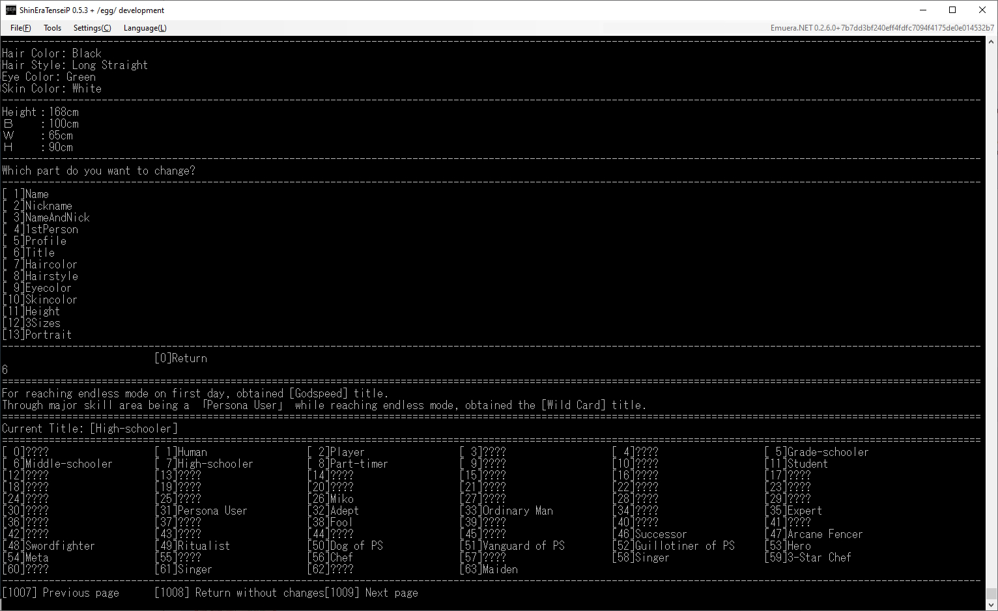Screen dimensions: 998x611
Task: Close the ShinEraTenseiP window
Action: click(x=982, y=10)
